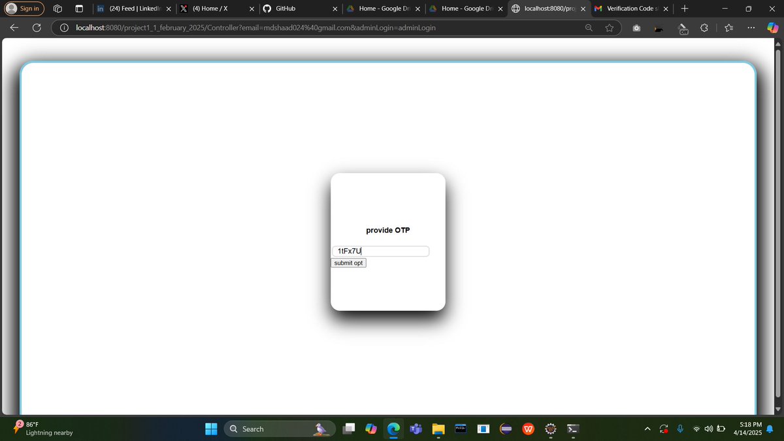
Task: View site information icon in address bar
Action: (65, 28)
